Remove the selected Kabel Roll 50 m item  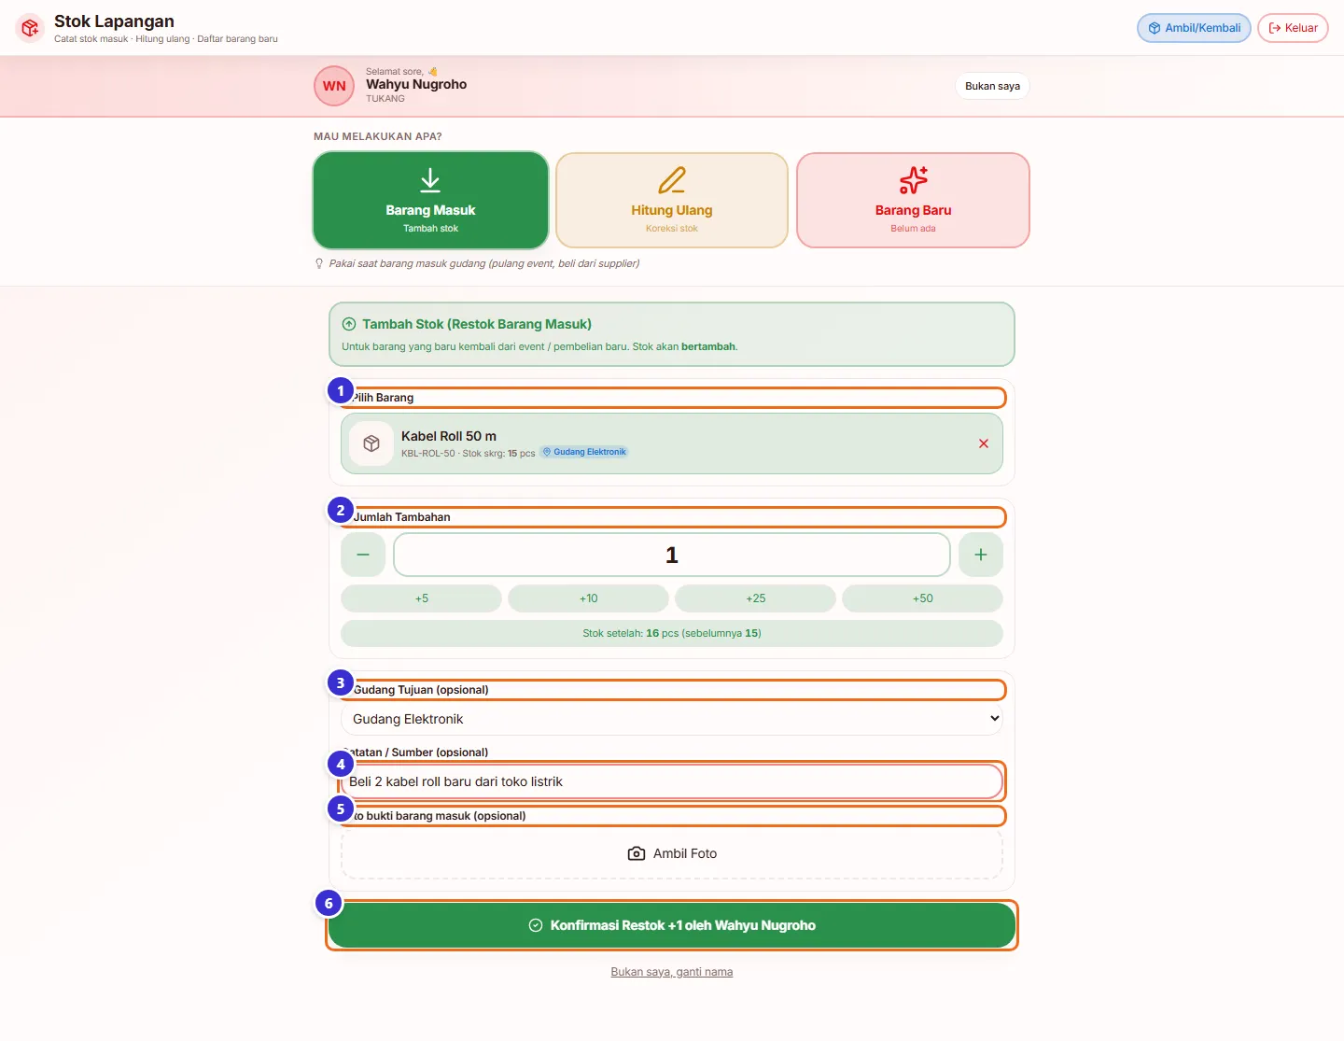pos(983,443)
